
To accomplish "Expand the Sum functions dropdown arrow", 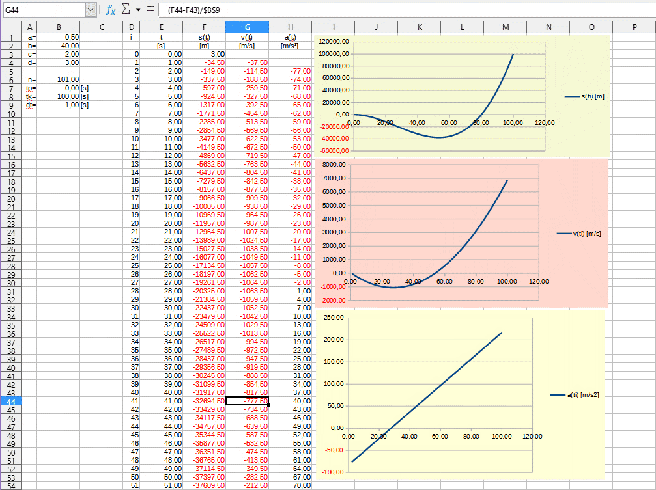I will click(x=137, y=10).
